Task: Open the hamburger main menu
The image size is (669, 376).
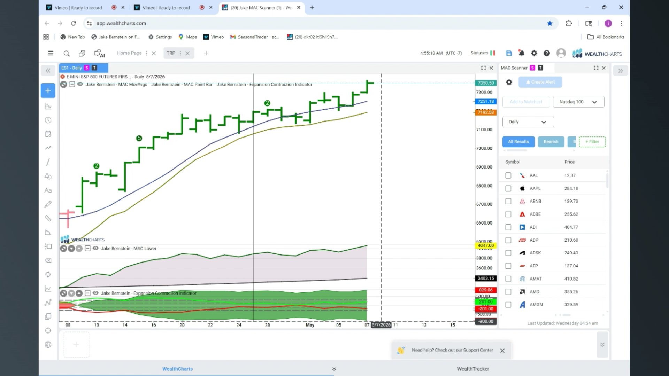Action: tap(51, 53)
